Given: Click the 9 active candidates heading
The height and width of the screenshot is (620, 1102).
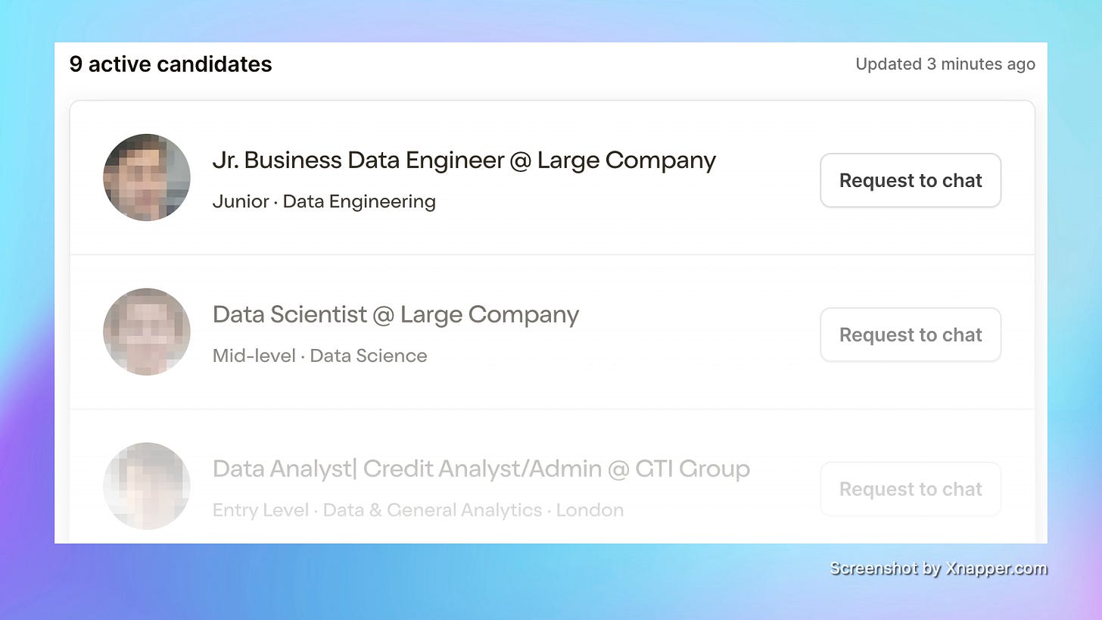Looking at the screenshot, I should tap(170, 64).
